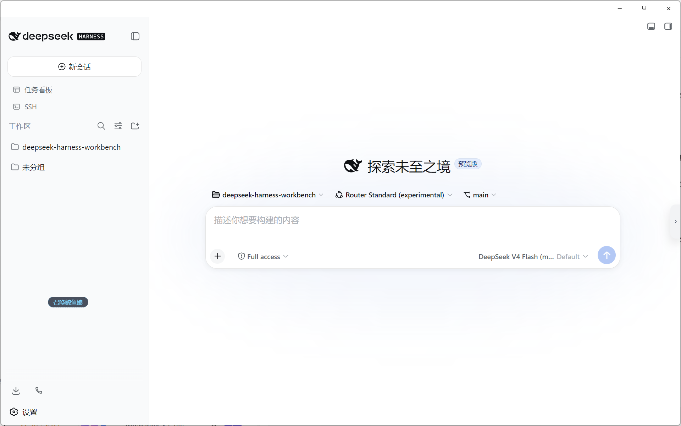This screenshot has height=426, width=681.
Task: Open 设置 settings
Action: click(24, 412)
